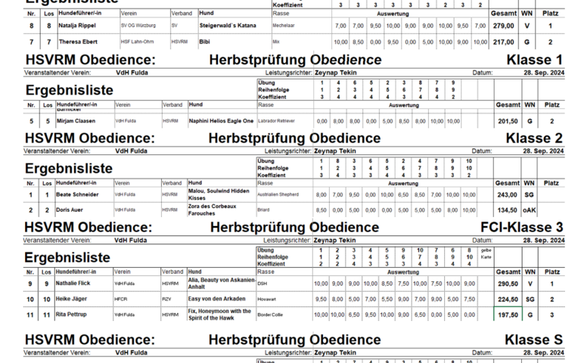Click the total score '279,00'
Image resolution: width=581 pixels, height=363 pixels.
(503, 26)
